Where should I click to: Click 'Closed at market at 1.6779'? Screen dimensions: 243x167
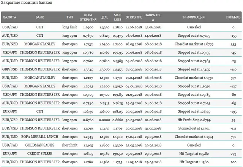coord(194,44)
